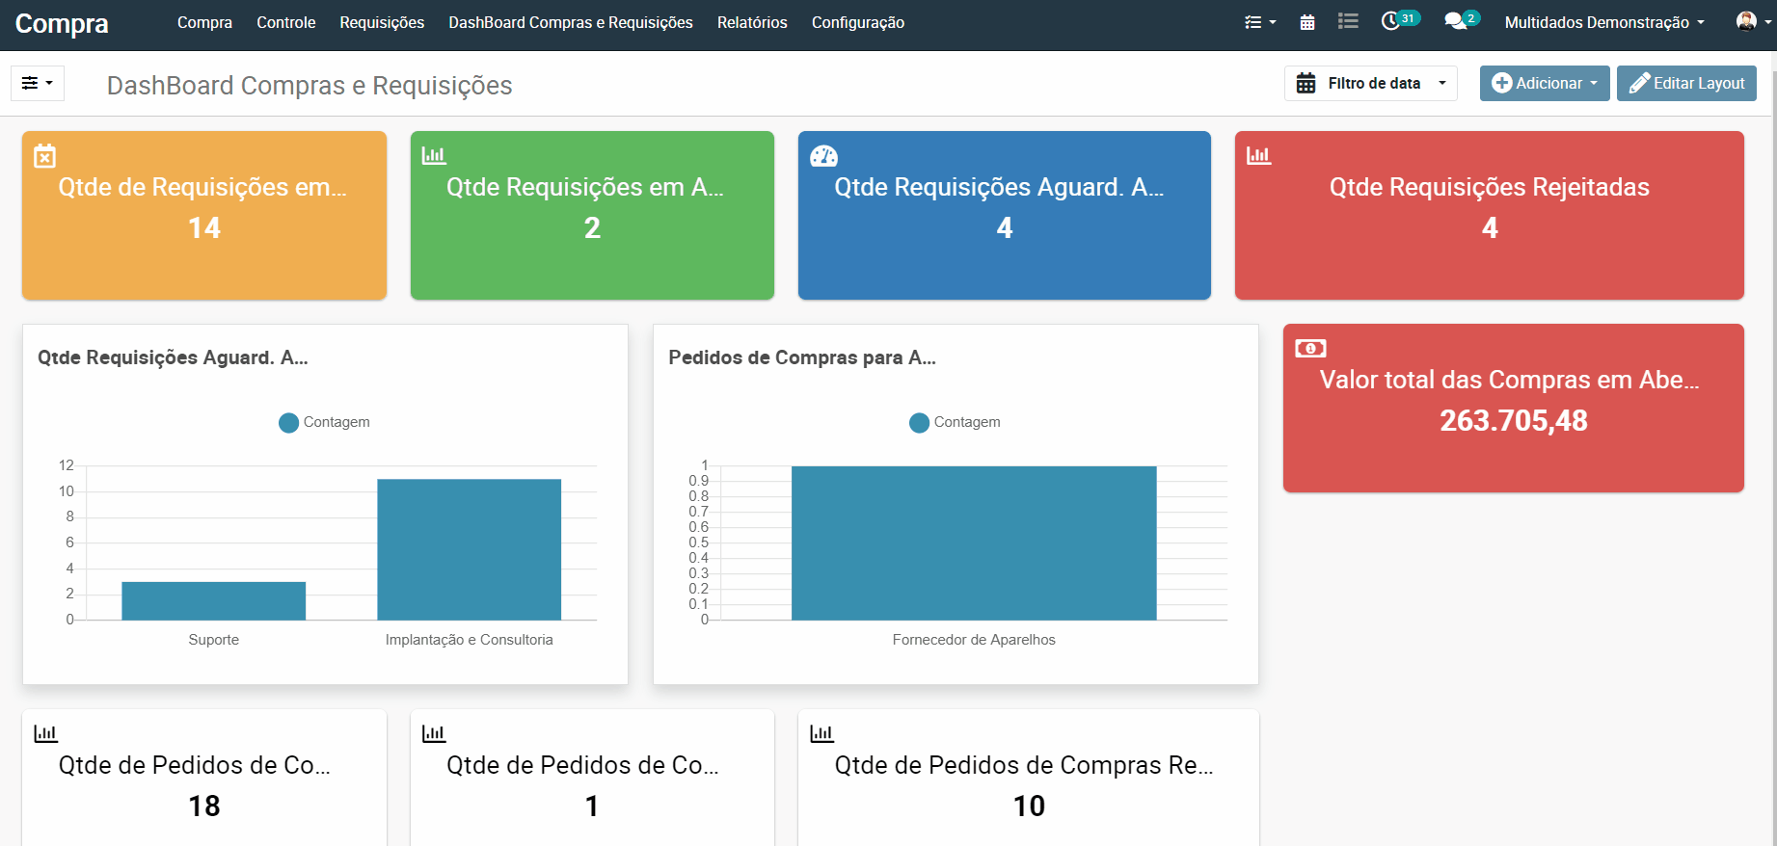Viewport: 1777px width, 846px height.
Task: Click the list view icon in navbar
Action: click(1348, 21)
